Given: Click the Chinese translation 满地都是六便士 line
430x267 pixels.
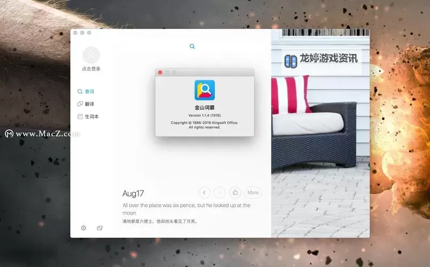Looking at the screenshot, I should [160, 221].
